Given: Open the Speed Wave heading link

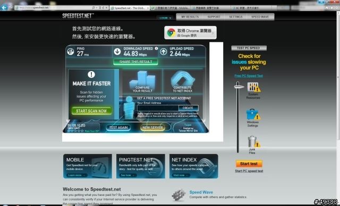Looking at the screenshot, I should pyautogui.click(x=201, y=192).
